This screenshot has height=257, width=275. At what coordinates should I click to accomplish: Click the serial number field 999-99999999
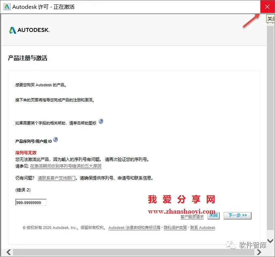31,202
